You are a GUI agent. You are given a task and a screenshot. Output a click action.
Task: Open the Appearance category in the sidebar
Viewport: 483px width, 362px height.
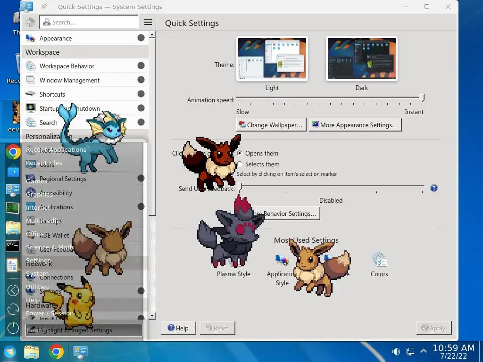click(x=84, y=38)
